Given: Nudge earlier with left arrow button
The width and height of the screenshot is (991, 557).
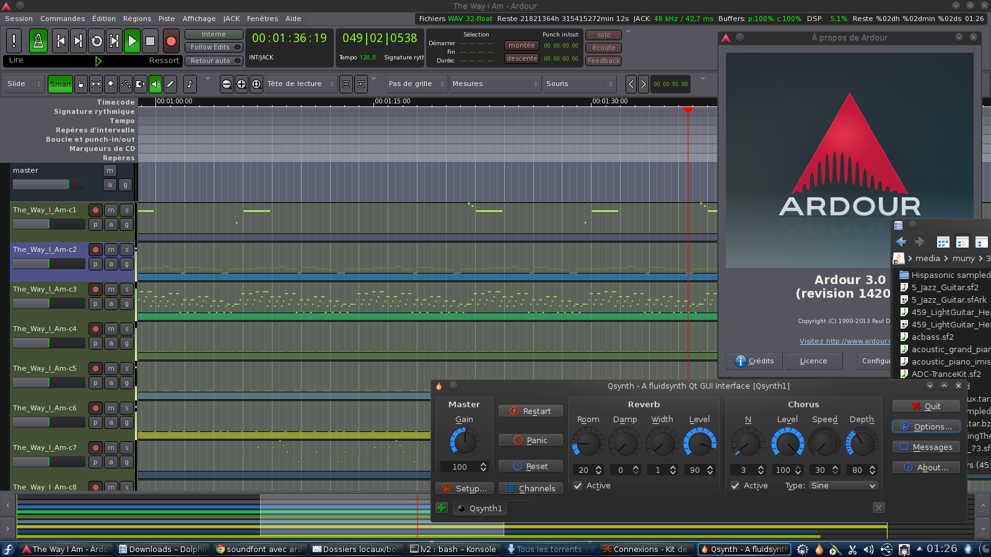Looking at the screenshot, I should (x=631, y=84).
